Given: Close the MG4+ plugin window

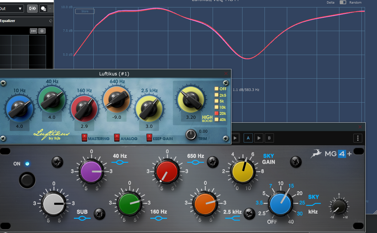Looking at the screenshot, I should [360, 127].
